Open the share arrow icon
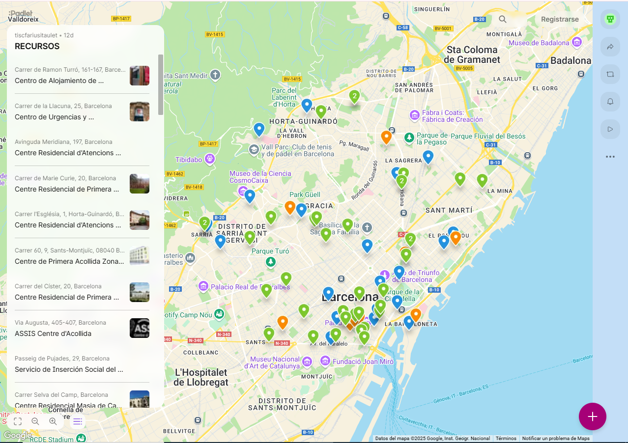 pyautogui.click(x=610, y=47)
